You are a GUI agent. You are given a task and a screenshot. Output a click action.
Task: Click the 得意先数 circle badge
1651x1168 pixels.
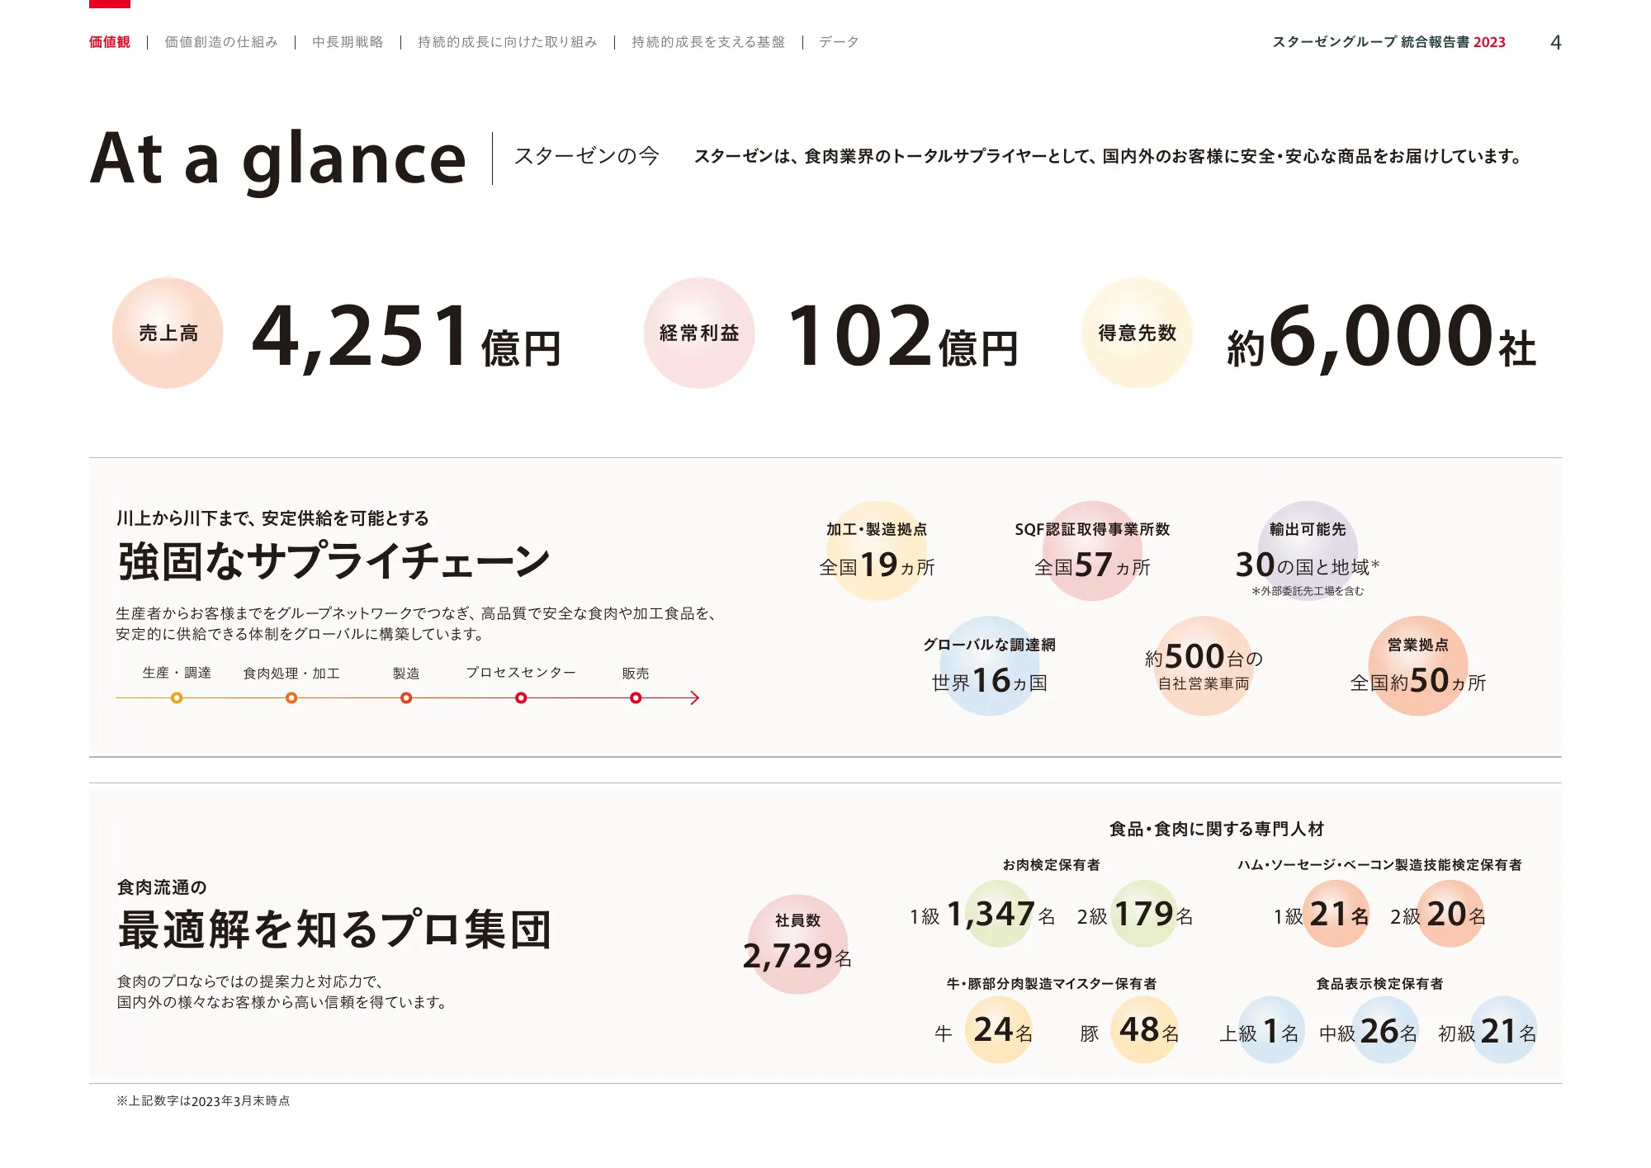point(1137,333)
